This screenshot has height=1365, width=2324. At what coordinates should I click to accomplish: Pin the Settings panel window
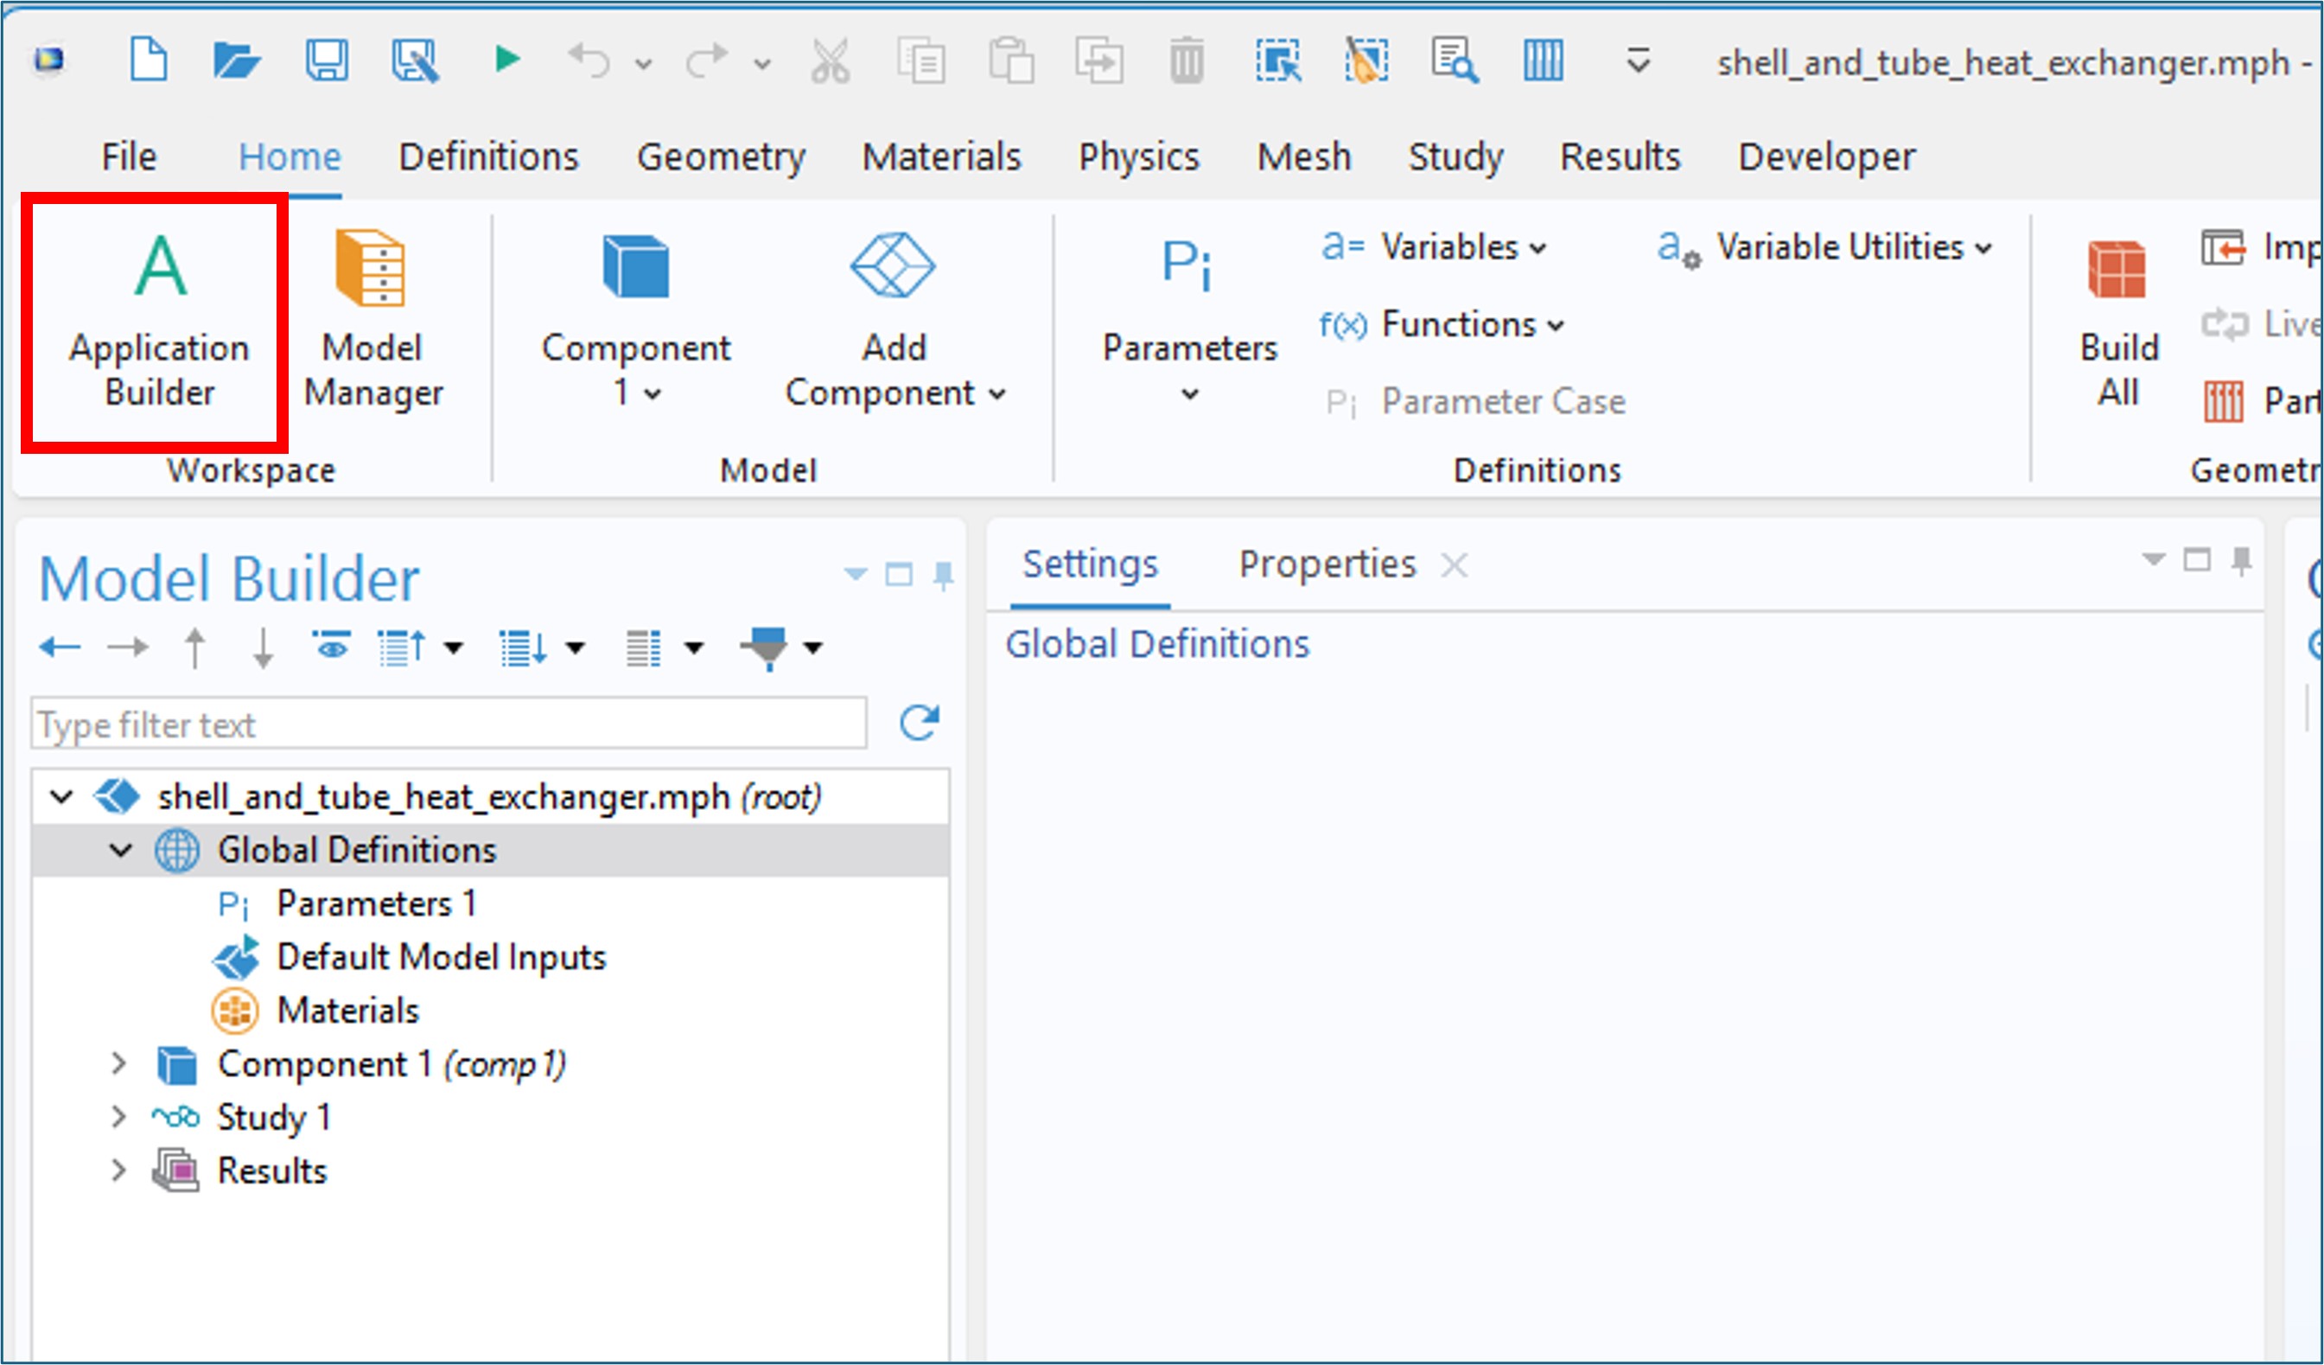pos(2241,560)
